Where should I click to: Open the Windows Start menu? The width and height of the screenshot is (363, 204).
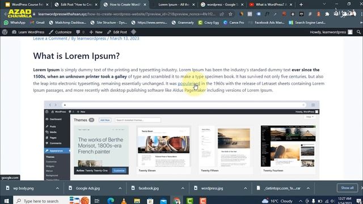coord(6,201)
